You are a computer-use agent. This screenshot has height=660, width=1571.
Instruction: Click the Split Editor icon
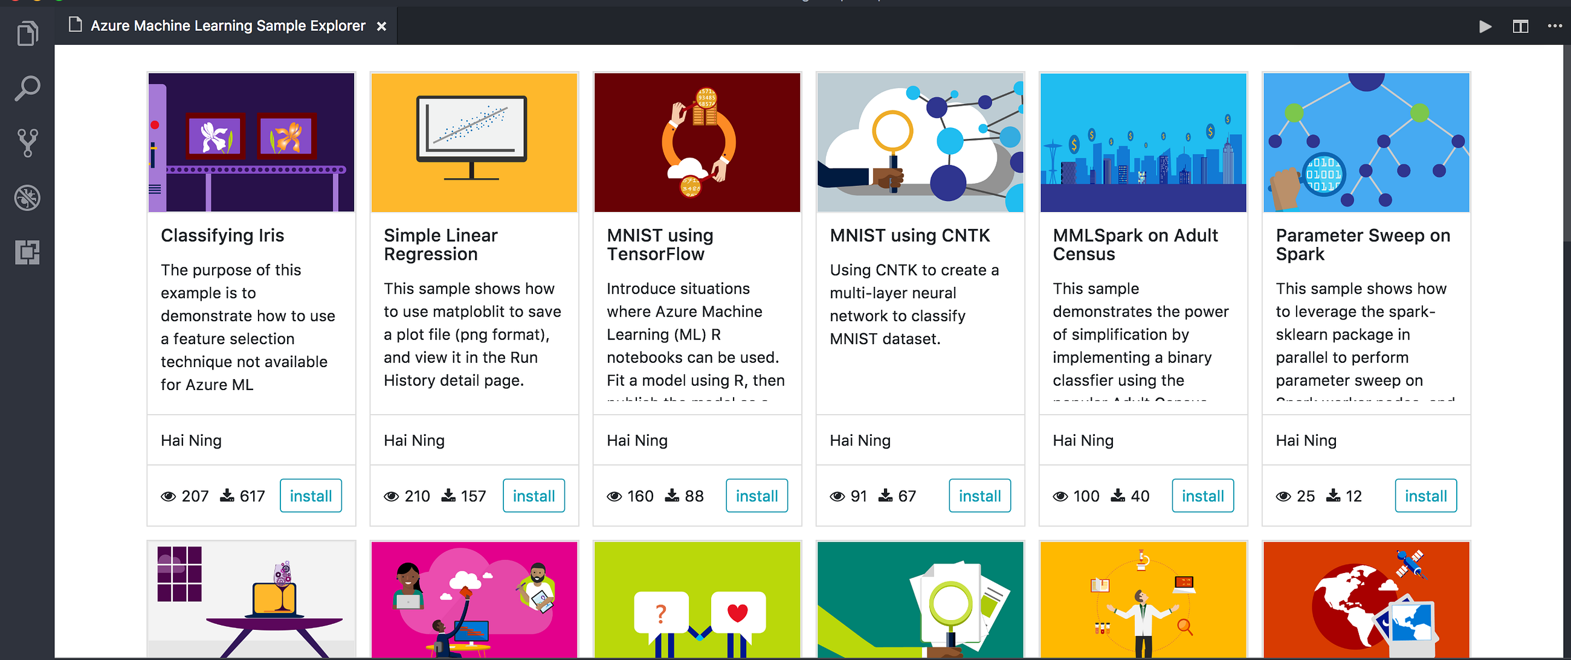[x=1520, y=26]
